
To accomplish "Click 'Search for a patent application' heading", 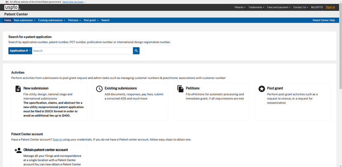I will [x=30, y=37].
